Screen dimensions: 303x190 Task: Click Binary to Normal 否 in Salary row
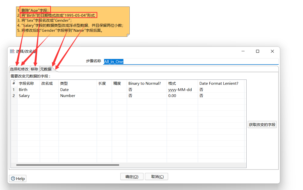(147, 95)
